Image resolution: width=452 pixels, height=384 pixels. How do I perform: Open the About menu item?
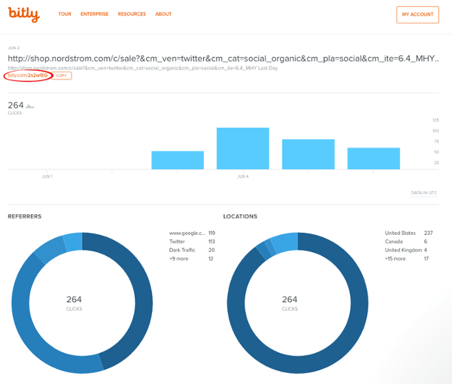click(x=164, y=14)
